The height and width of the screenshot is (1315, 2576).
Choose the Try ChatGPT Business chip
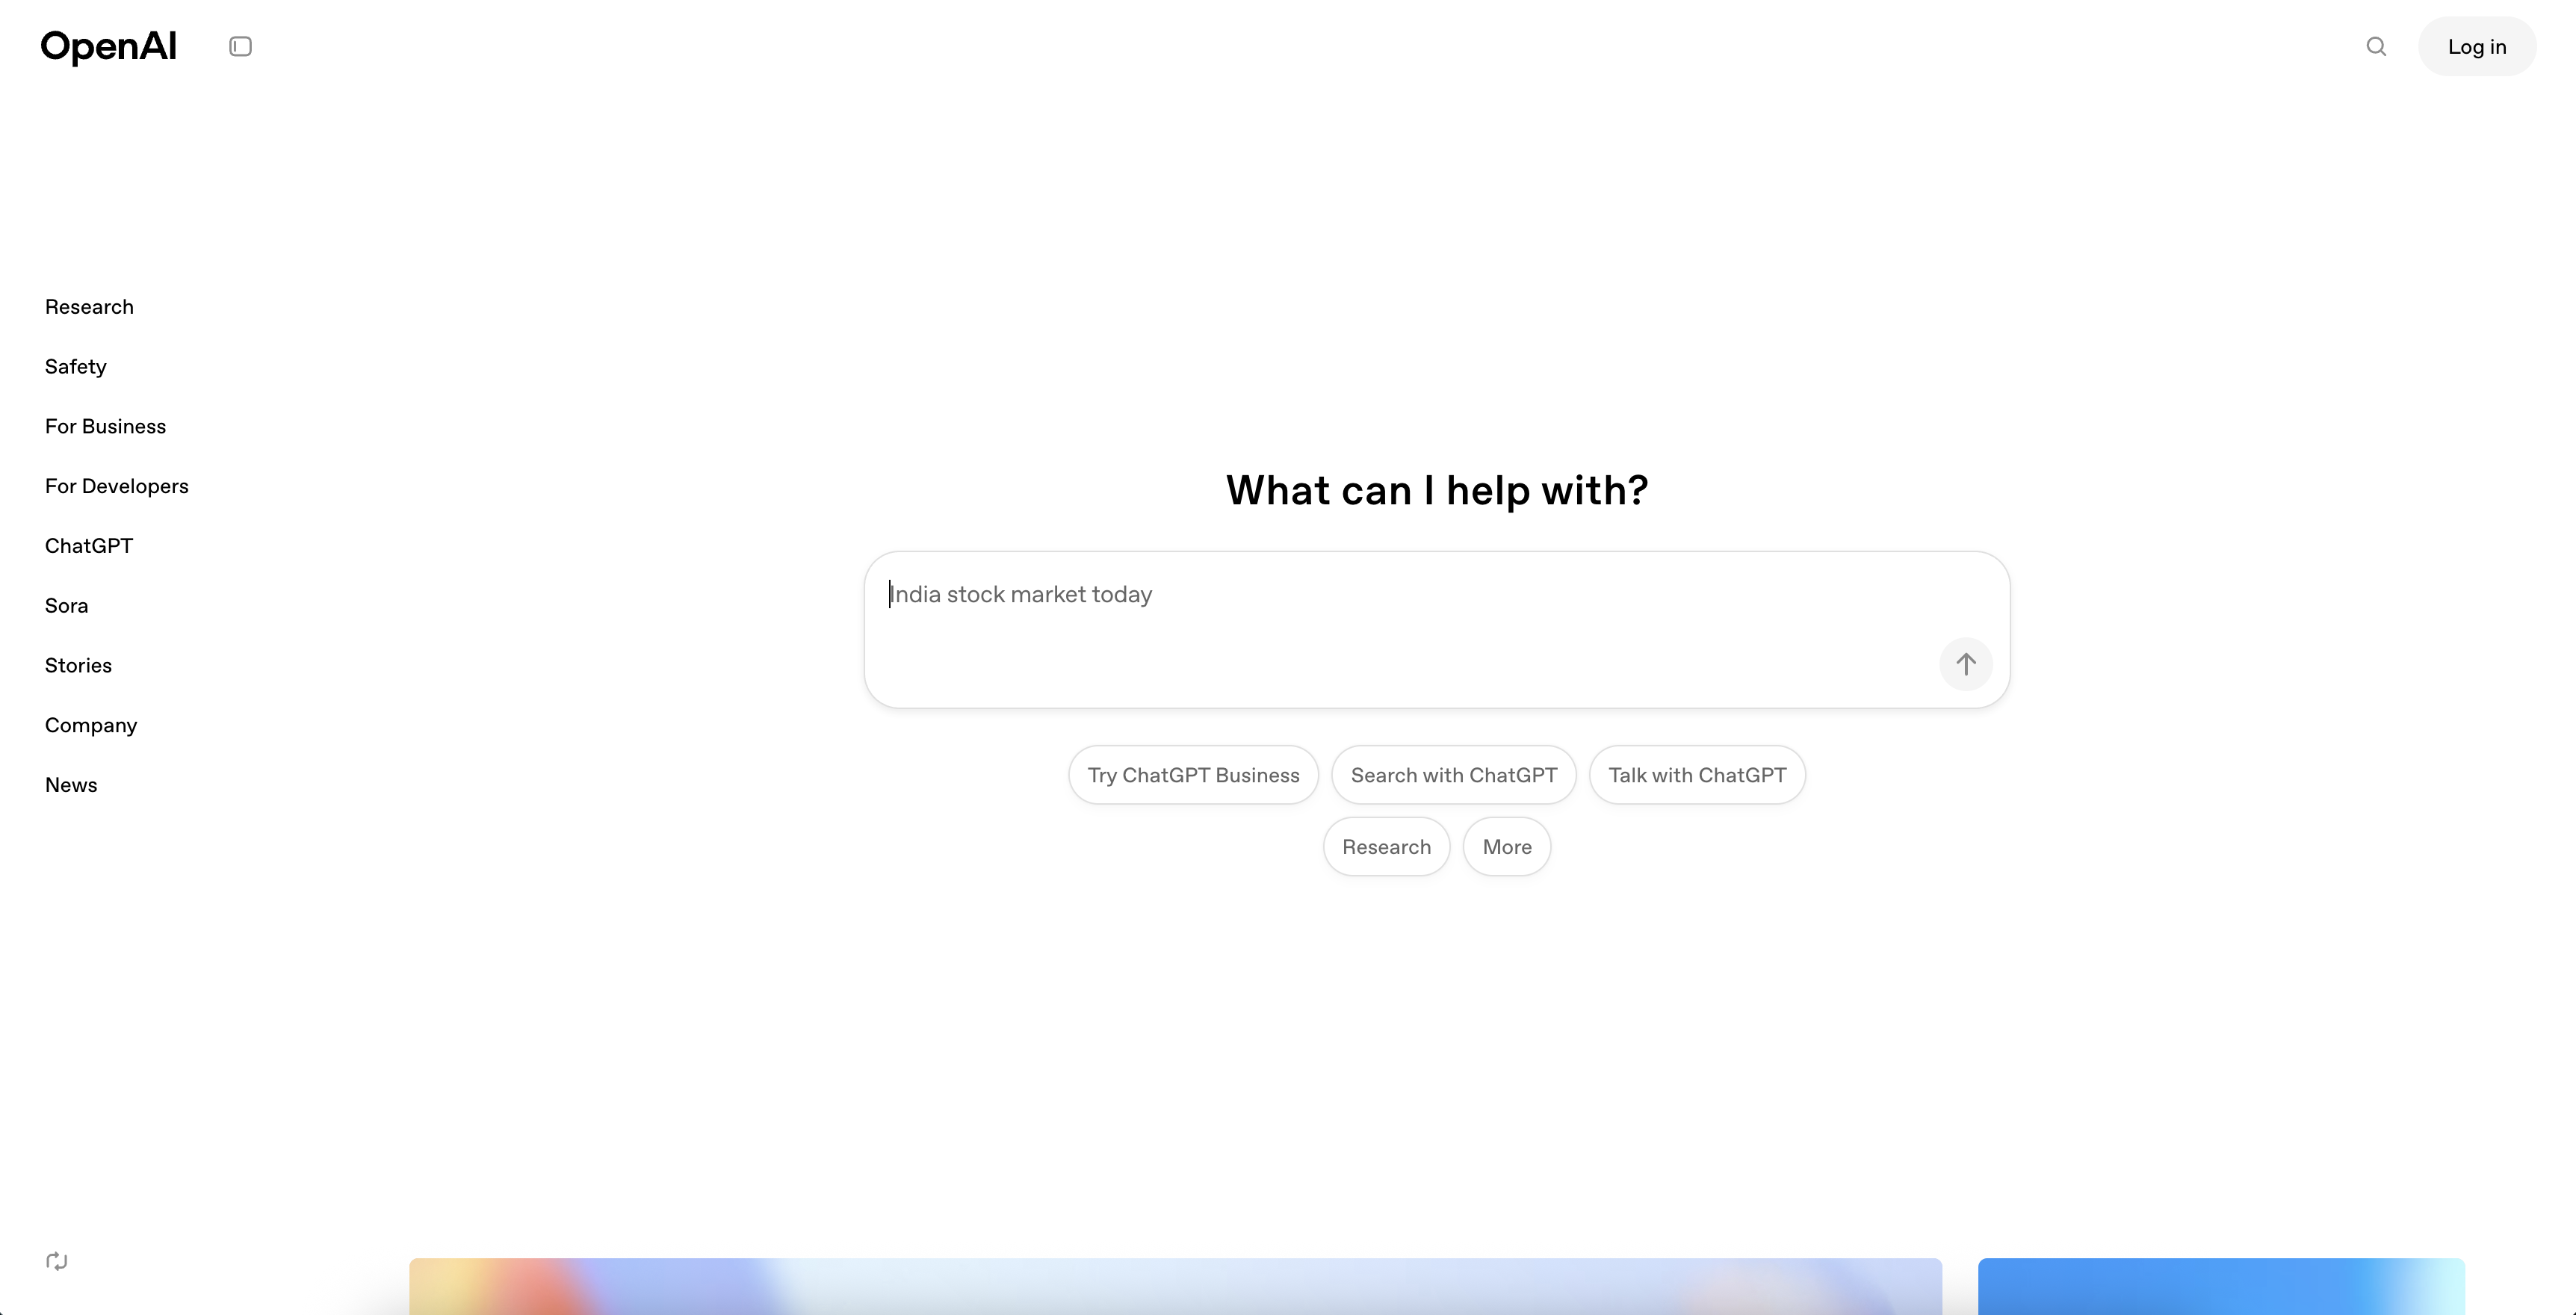click(1193, 775)
